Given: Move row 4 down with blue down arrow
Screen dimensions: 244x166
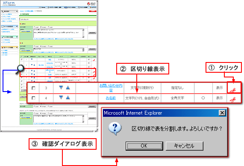Looking at the screenshot, I should [x=61, y=98].
